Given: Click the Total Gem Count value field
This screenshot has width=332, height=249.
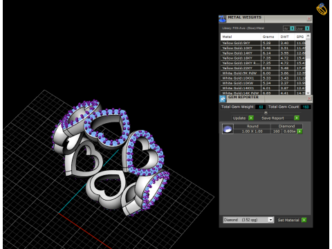Looking at the screenshot, I should pos(306,107).
